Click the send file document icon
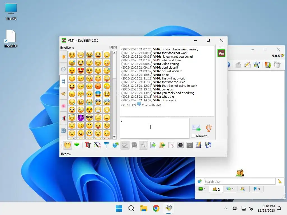Image resolution: width=287 pixels, height=215 pixels. [x=153, y=145]
